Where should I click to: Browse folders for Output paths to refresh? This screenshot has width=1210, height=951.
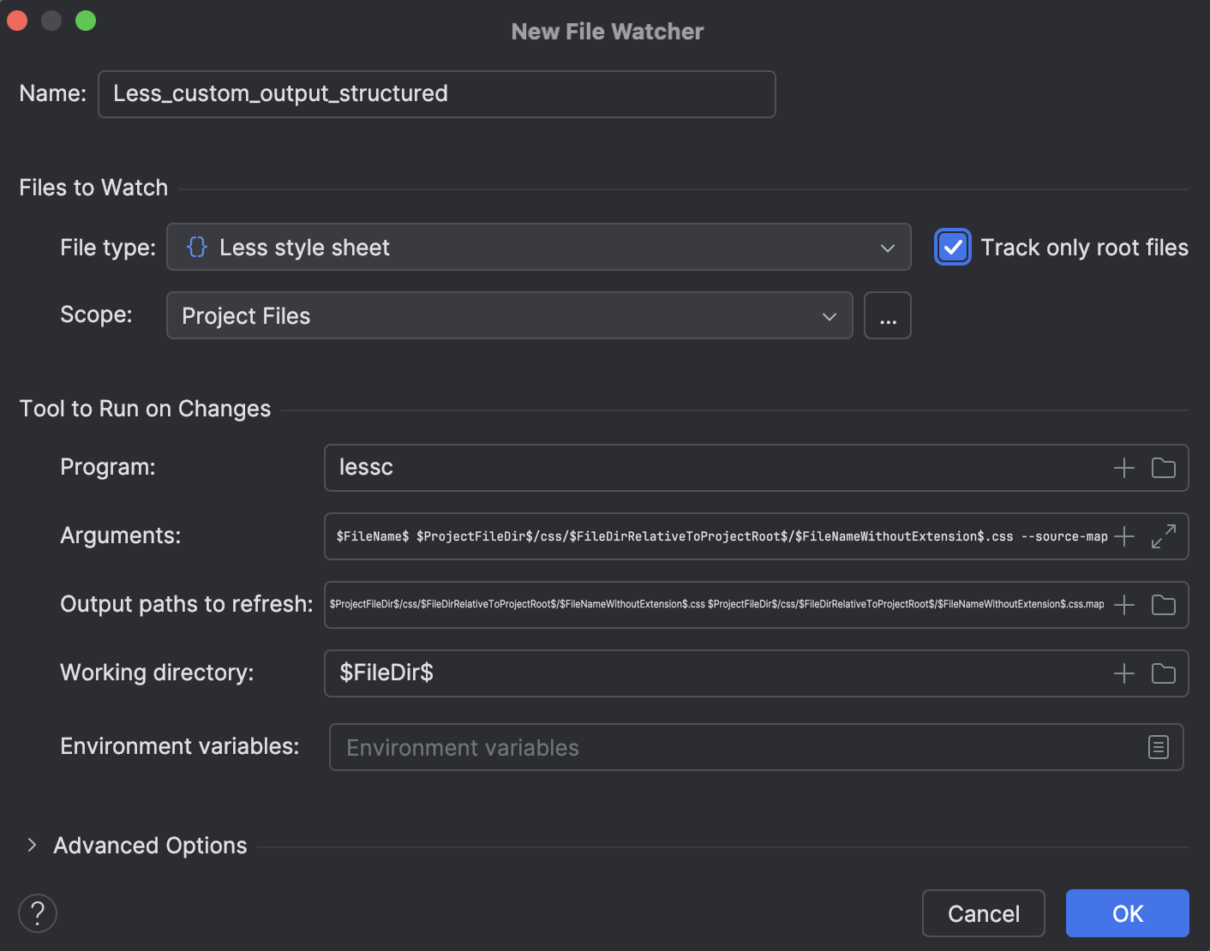(1163, 605)
